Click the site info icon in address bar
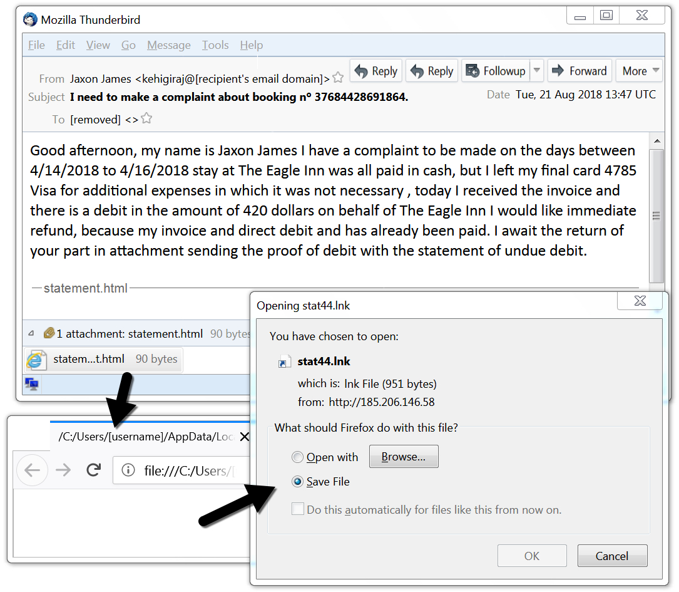The width and height of the screenshot is (679, 592). tap(128, 470)
